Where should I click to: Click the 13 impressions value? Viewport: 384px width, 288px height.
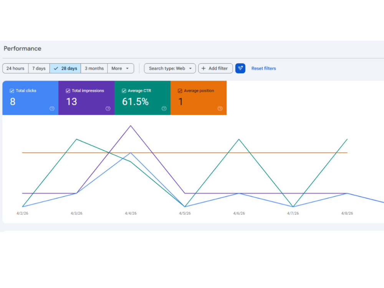pyautogui.click(x=71, y=102)
